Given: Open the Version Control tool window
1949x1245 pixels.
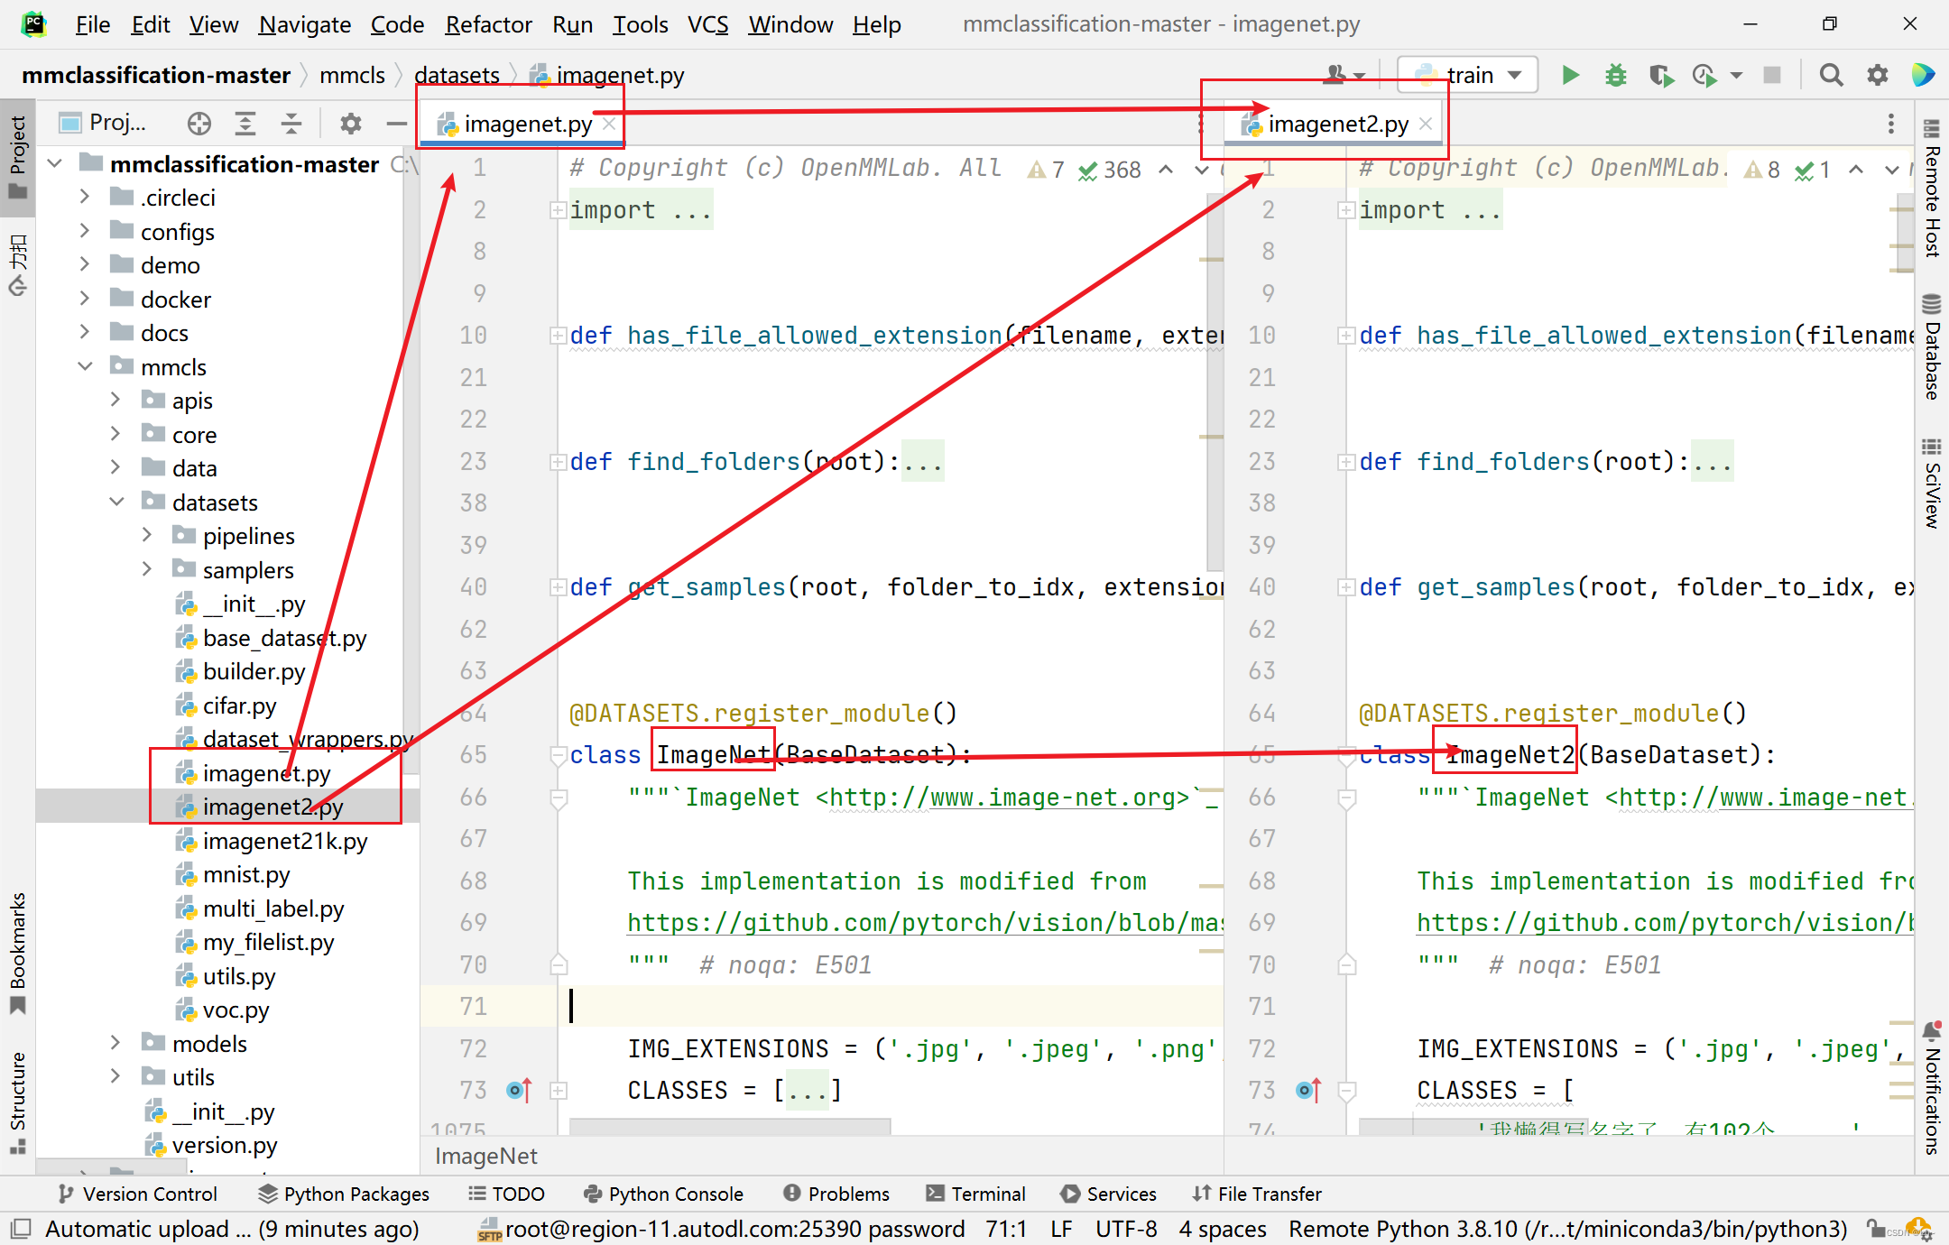Looking at the screenshot, I should click(x=137, y=1194).
